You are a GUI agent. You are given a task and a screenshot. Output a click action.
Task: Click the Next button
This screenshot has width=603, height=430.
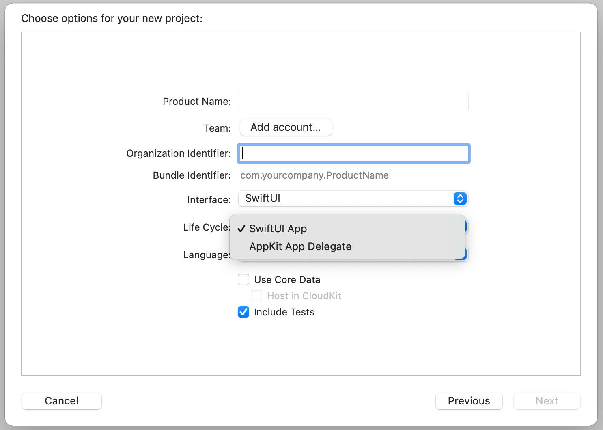547,401
